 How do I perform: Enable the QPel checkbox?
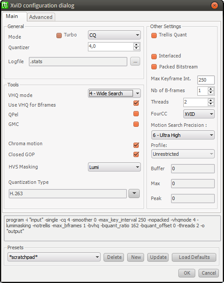tap(136, 114)
